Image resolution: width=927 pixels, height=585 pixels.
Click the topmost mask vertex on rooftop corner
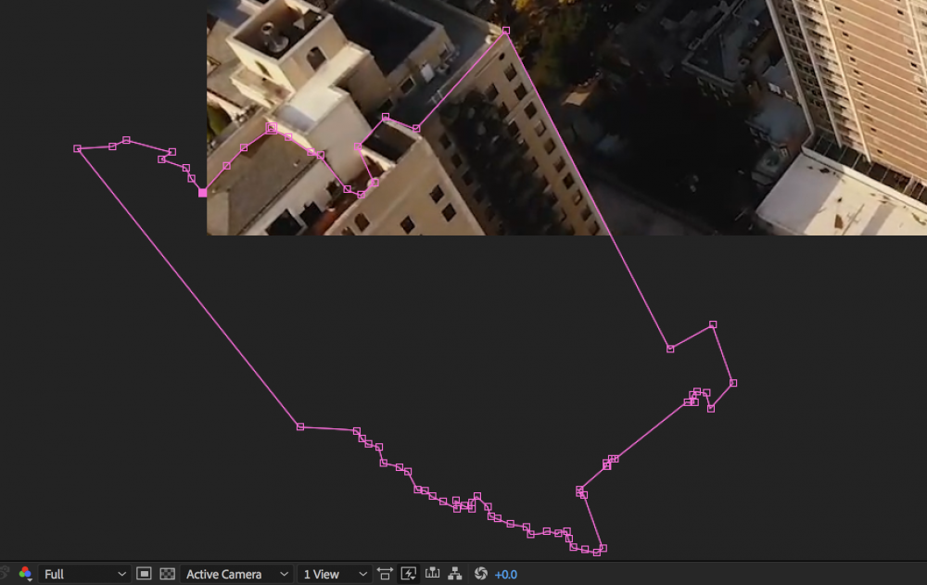pos(506,31)
